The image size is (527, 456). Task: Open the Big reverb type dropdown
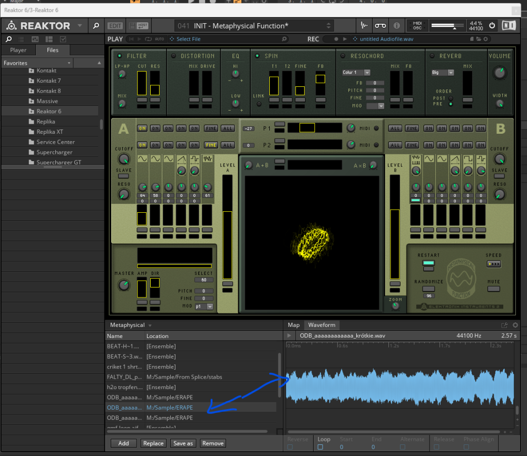tap(443, 73)
